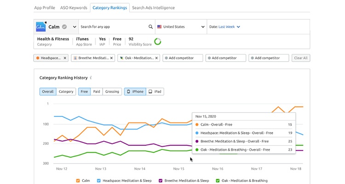Click the Headspace orange app icon
The image size is (345, 184).
38,58
